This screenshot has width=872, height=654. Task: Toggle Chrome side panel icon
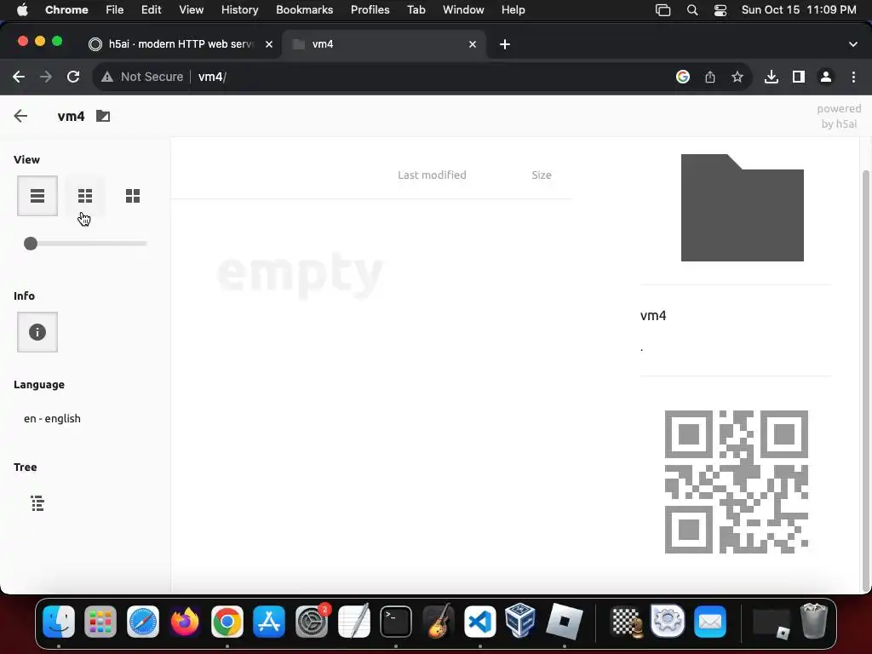point(799,77)
